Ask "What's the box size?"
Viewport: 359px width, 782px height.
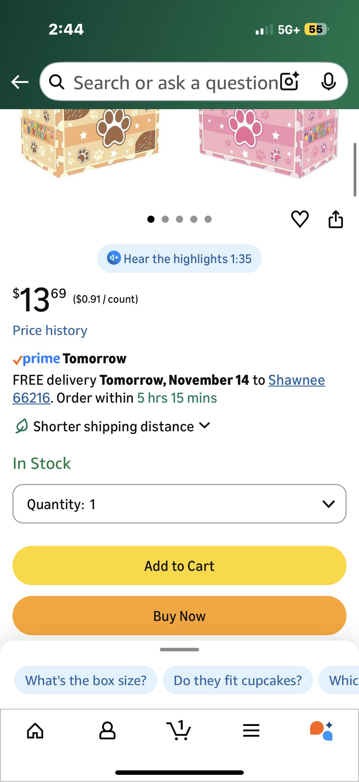[x=86, y=680]
